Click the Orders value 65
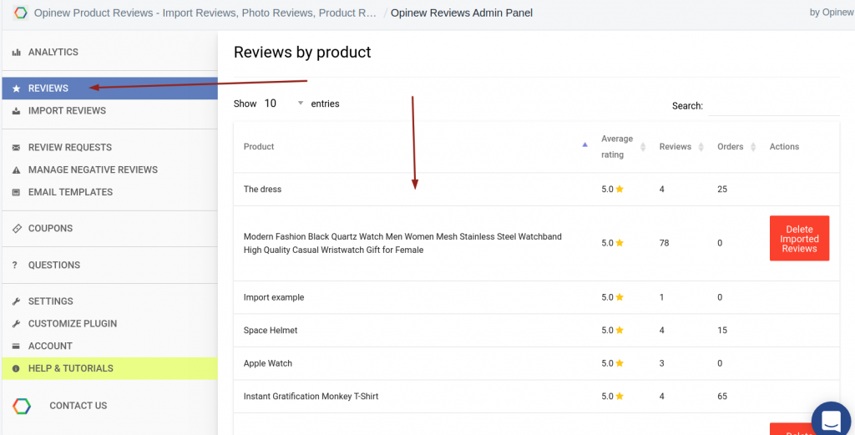The image size is (855, 435). pyautogui.click(x=722, y=397)
